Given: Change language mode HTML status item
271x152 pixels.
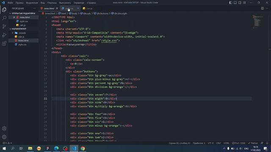Looking at the screenshot, I should click(x=226, y=143).
